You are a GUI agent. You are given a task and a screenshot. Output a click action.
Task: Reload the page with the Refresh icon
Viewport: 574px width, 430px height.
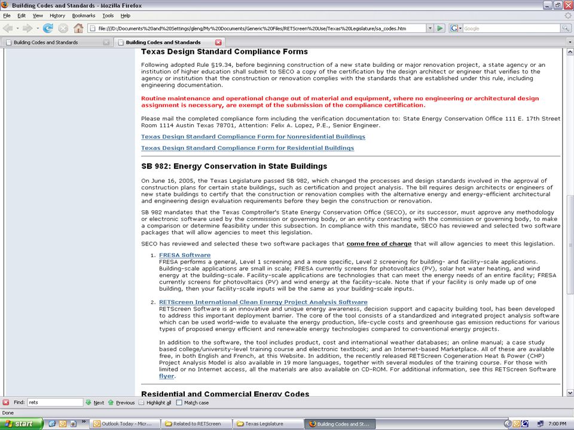coord(48,28)
